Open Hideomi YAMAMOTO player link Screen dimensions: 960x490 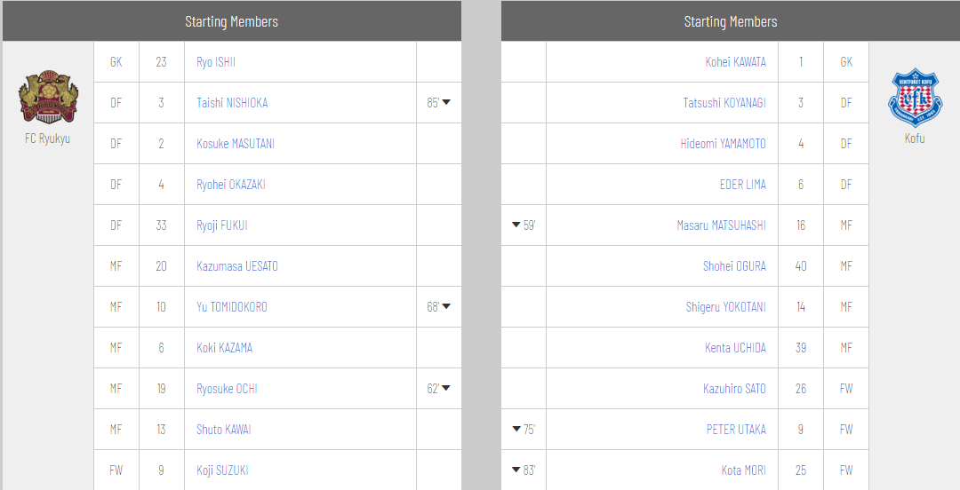tap(723, 144)
